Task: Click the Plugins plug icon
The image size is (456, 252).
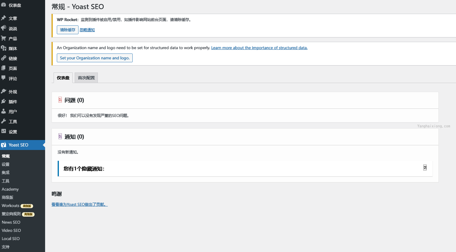Action: 4,101
